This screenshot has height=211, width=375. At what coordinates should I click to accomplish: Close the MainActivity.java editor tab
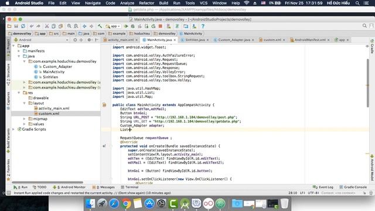coord(175,40)
